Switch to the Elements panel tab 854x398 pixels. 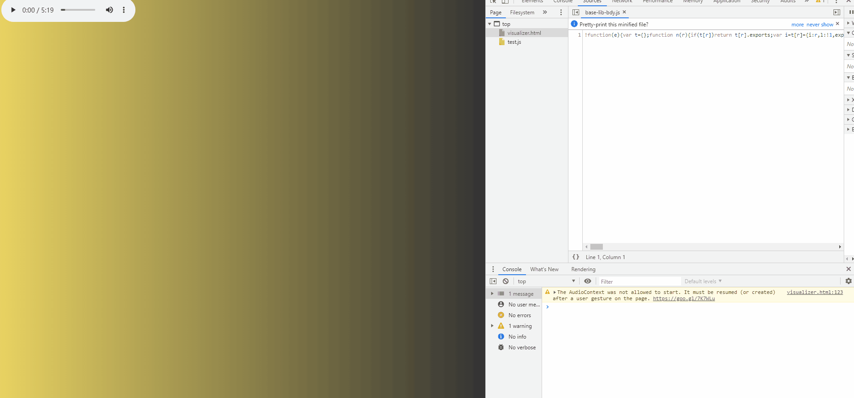(x=532, y=1)
